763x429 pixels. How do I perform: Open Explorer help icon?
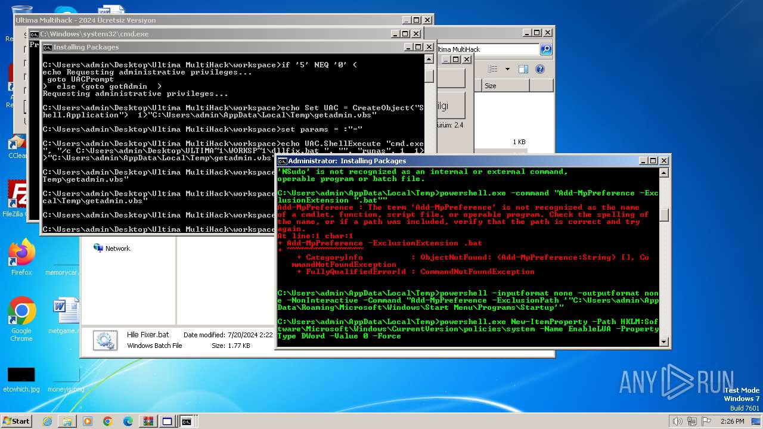coord(540,69)
